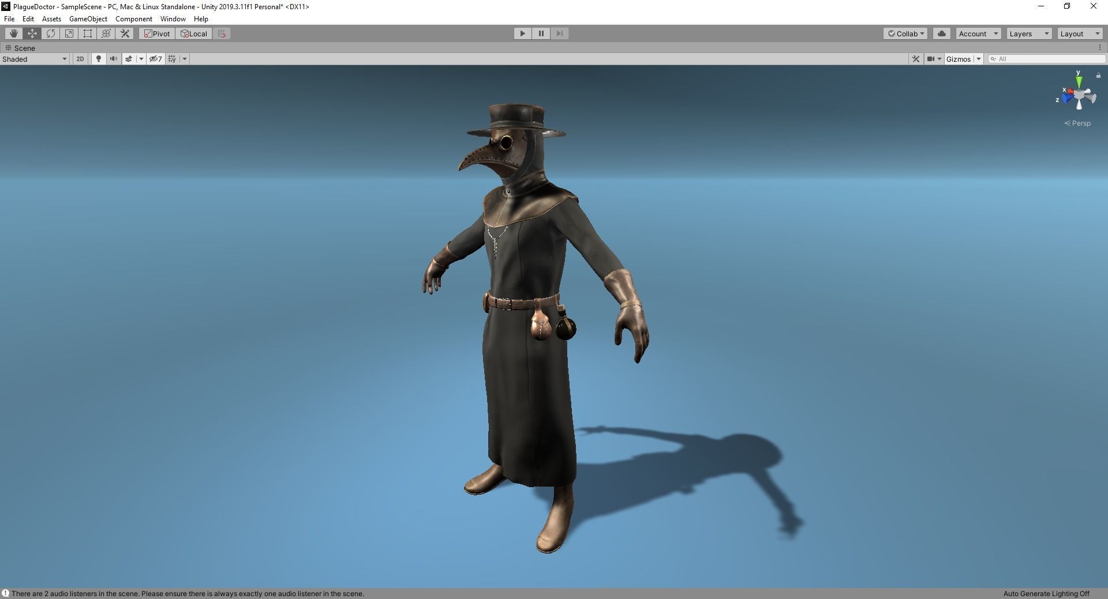Pause the game
The width and height of the screenshot is (1108, 599).
tap(541, 33)
